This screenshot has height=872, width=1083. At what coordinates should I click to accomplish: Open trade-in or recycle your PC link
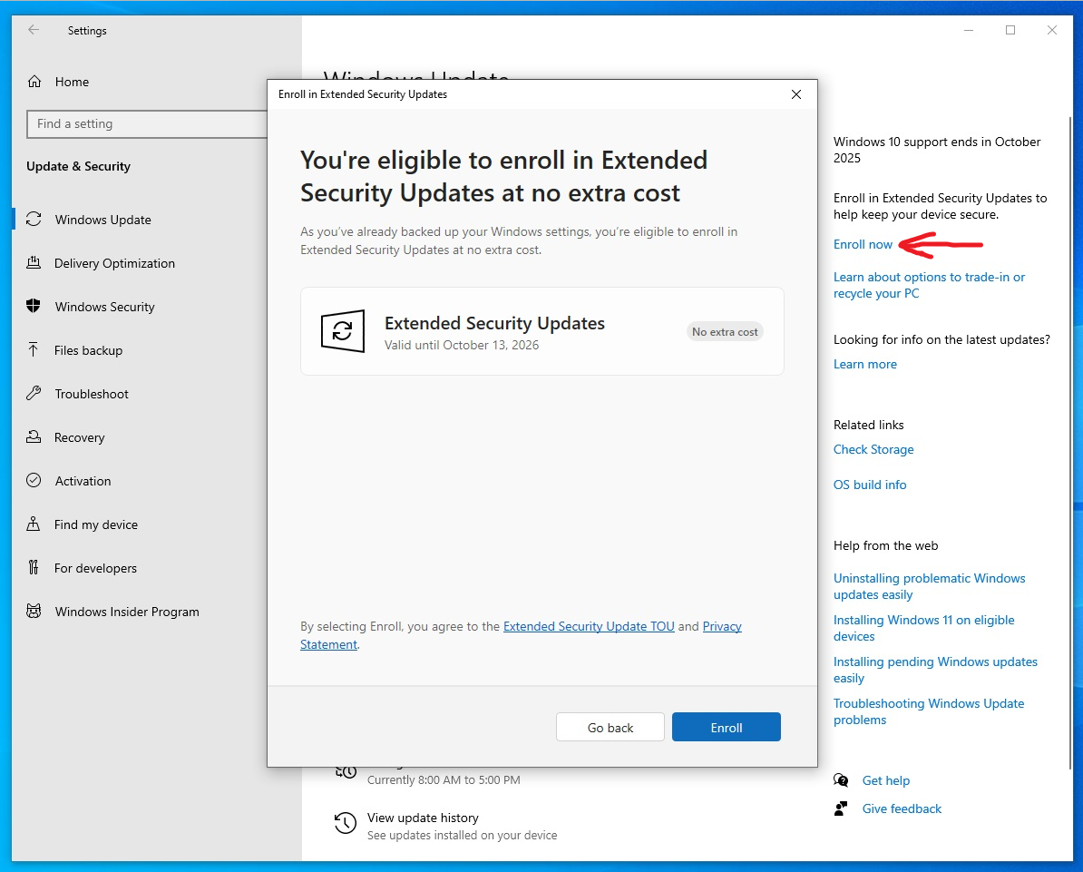pos(929,285)
